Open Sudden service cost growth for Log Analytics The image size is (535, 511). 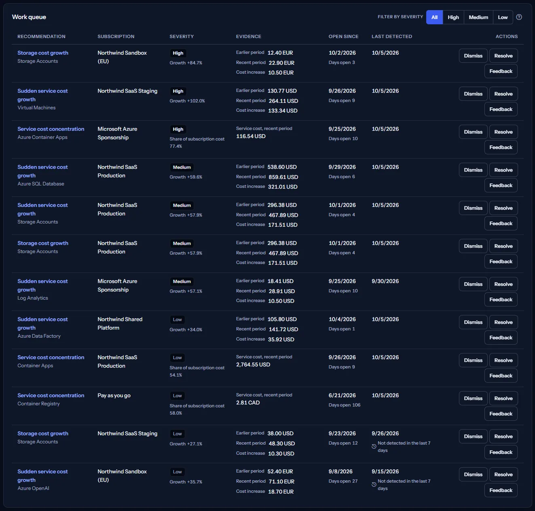coord(42,285)
